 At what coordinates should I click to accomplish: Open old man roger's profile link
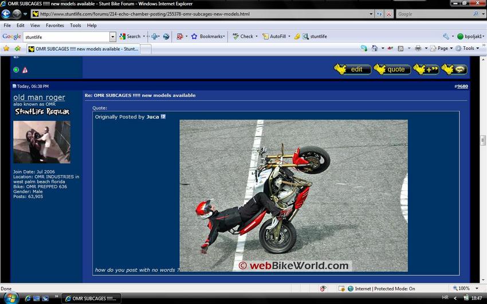39,97
